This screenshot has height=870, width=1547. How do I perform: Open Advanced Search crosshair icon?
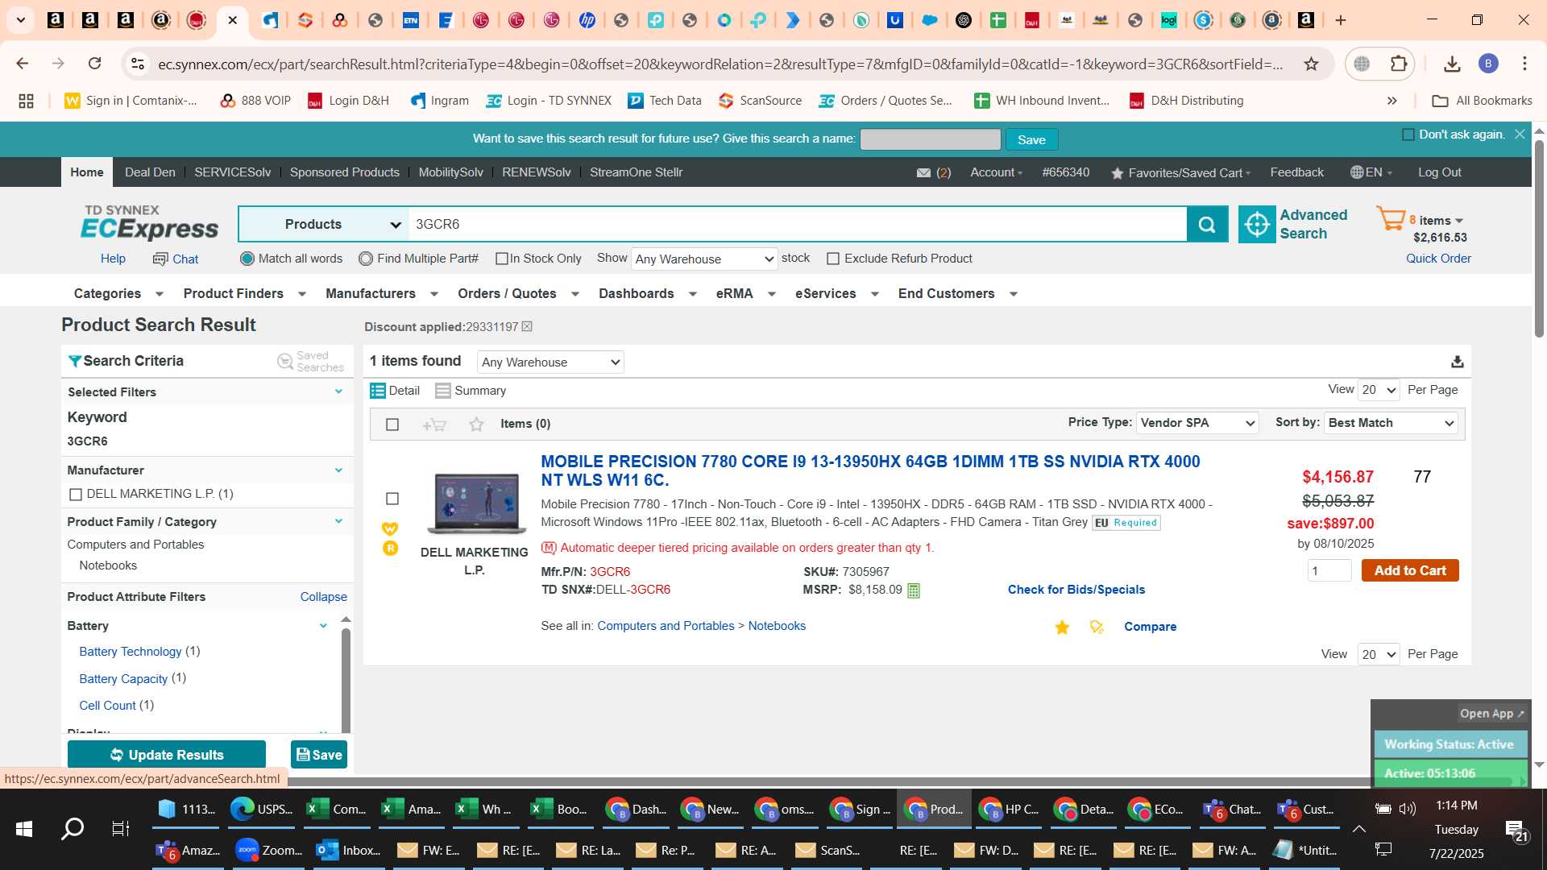coord(1256,224)
